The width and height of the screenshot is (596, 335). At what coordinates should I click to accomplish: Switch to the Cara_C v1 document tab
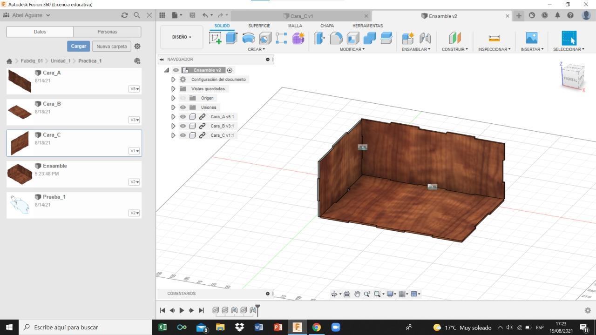point(301,16)
